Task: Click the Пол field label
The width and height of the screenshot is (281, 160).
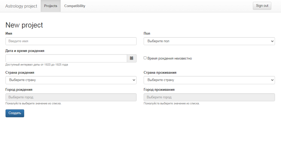Action: (x=147, y=33)
